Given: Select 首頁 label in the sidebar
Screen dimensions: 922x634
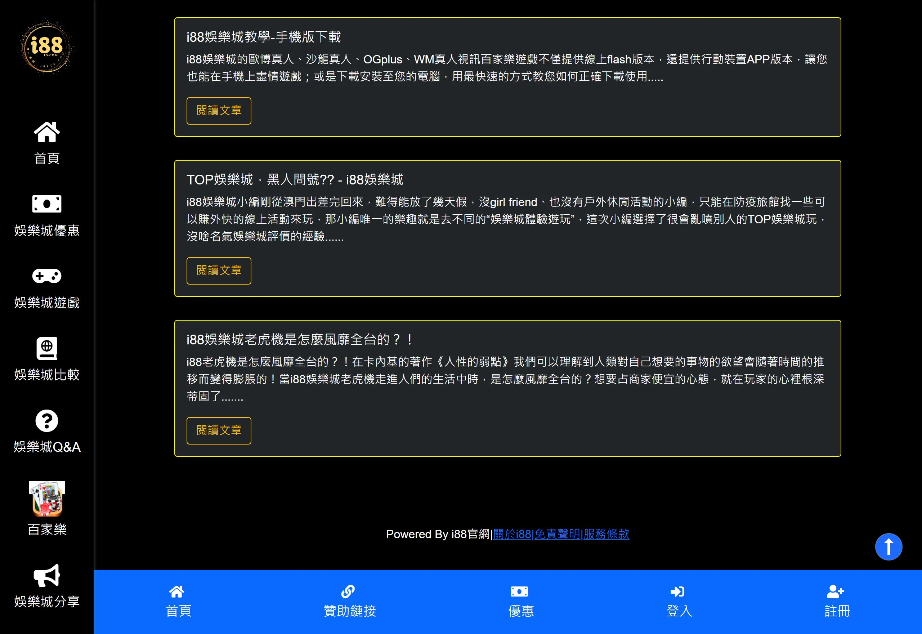Looking at the screenshot, I should 47,158.
